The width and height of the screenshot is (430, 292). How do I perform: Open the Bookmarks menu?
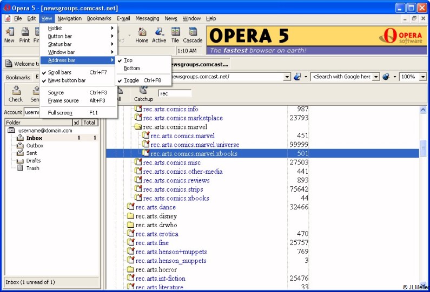(x=99, y=18)
